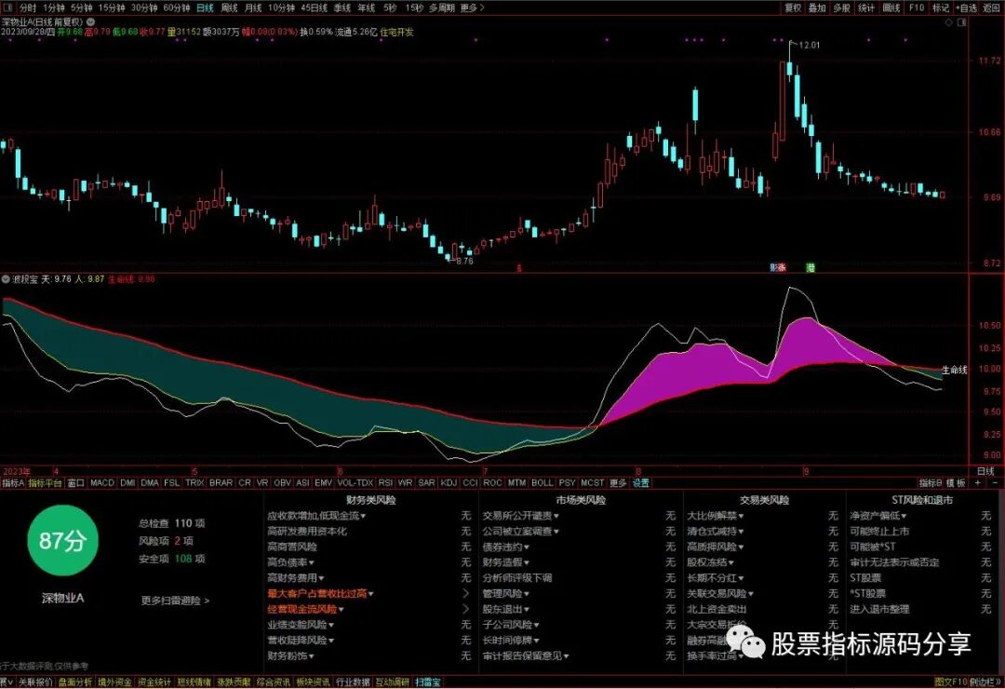1005x689 pixels.
Task: Open the 多周期 multi-period view
Action: click(442, 7)
